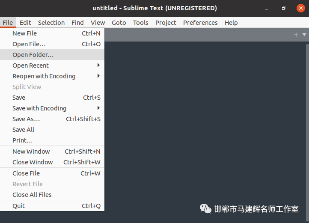The width and height of the screenshot is (309, 223).
Task: Select Save As… menu entry
Action: pos(52,119)
